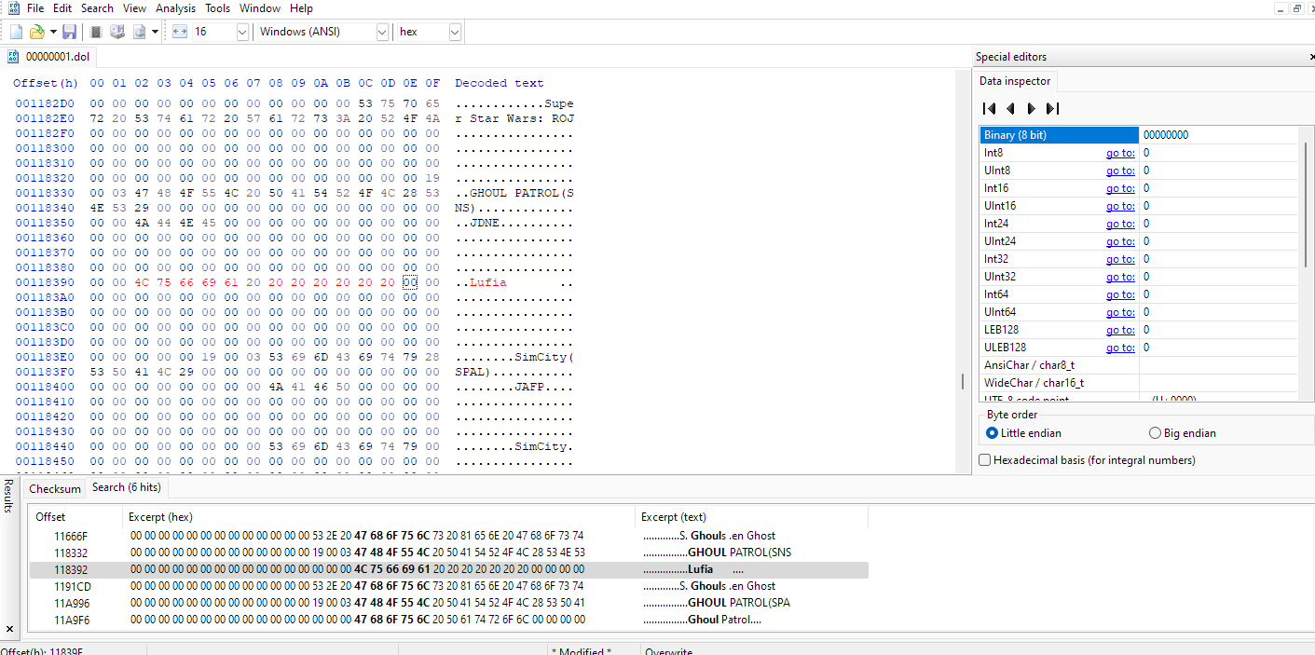The width and height of the screenshot is (1315, 655).
Task: Click the Excerpt (text) column header
Action: tap(751, 517)
